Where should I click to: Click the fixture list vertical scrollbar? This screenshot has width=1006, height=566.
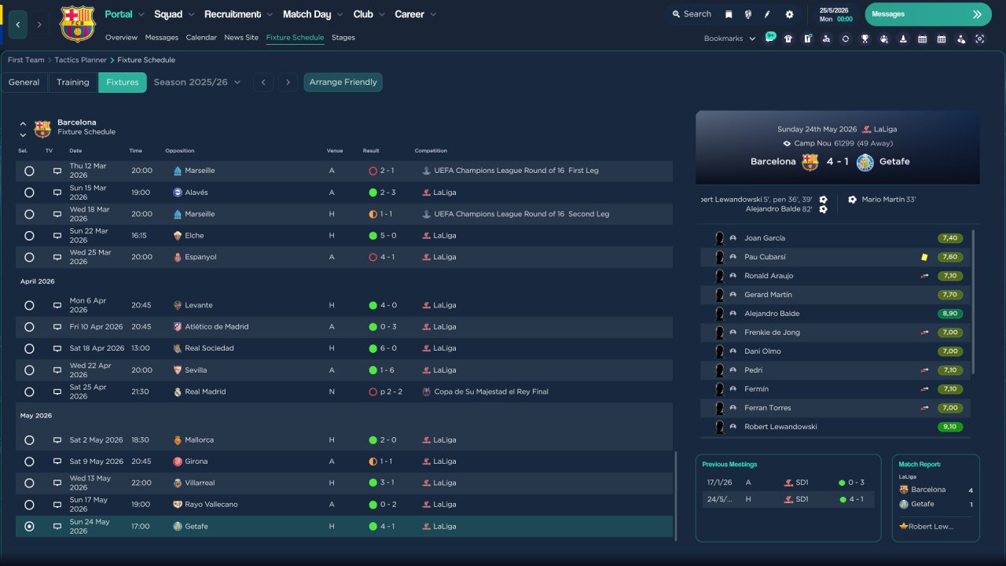tap(675, 495)
